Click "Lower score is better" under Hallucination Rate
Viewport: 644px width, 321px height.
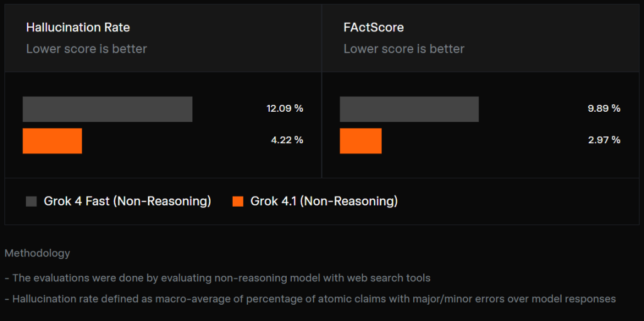pos(86,49)
